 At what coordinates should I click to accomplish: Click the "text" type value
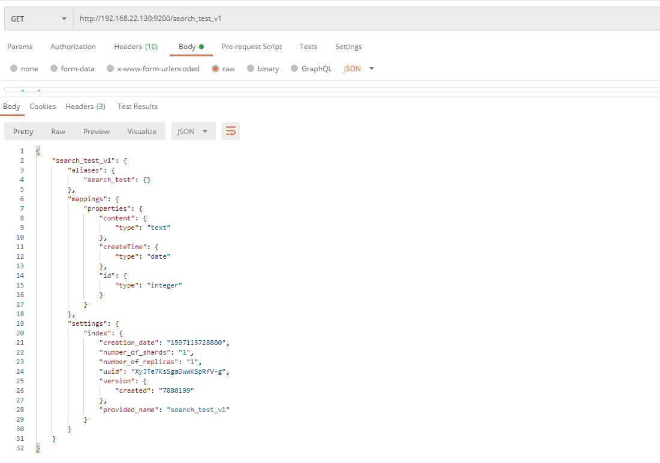point(159,228)
